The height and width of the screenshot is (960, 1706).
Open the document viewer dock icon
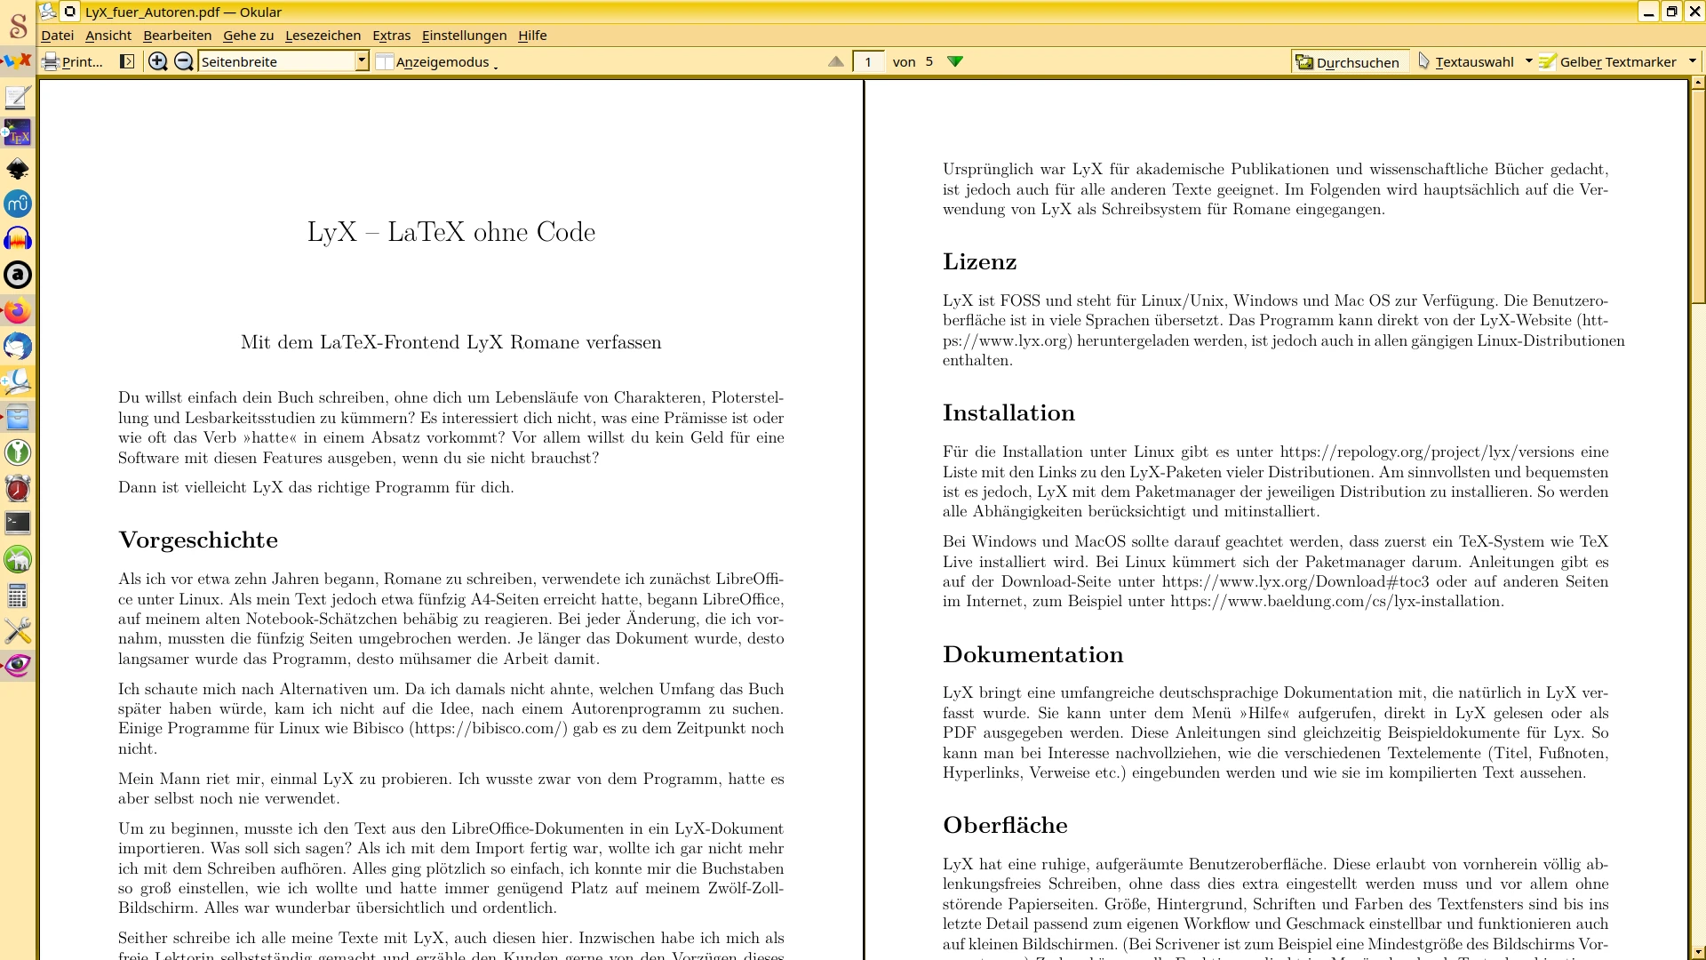18,382
